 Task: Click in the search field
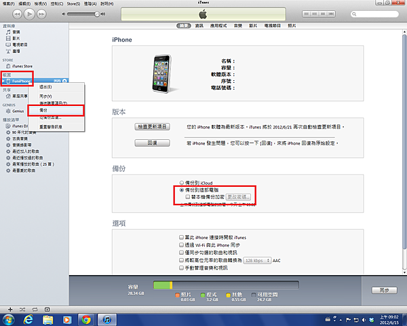click(374, 14)
